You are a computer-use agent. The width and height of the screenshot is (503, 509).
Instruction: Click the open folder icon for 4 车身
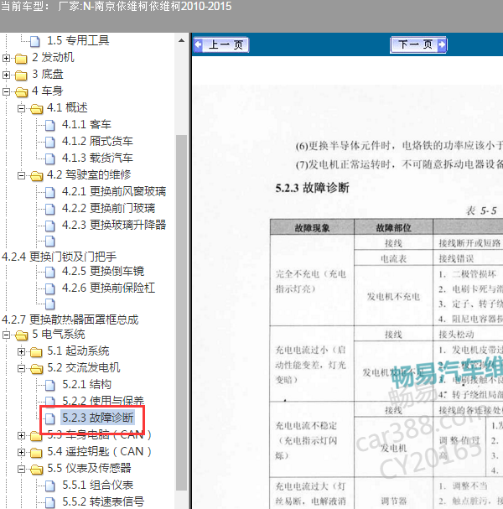click(22, 92)
